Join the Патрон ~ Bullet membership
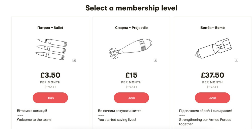252x129 pixels. click(x=50, y=98)
